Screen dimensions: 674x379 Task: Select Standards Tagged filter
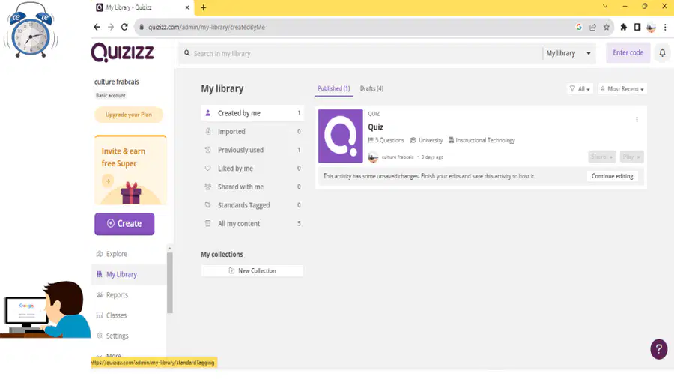pyautogui.click(x=252, y=205)
